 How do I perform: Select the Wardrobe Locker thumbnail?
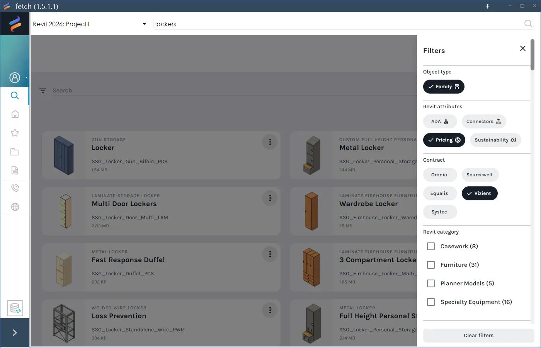[x=311, y=211]
